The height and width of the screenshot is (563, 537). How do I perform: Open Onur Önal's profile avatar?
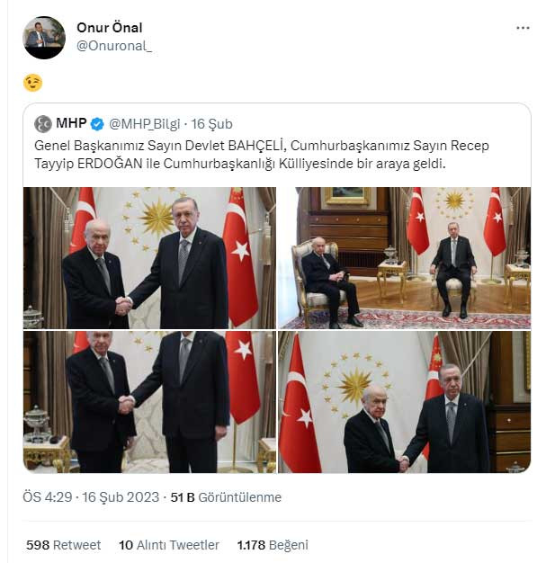click(x=44, y=38)
